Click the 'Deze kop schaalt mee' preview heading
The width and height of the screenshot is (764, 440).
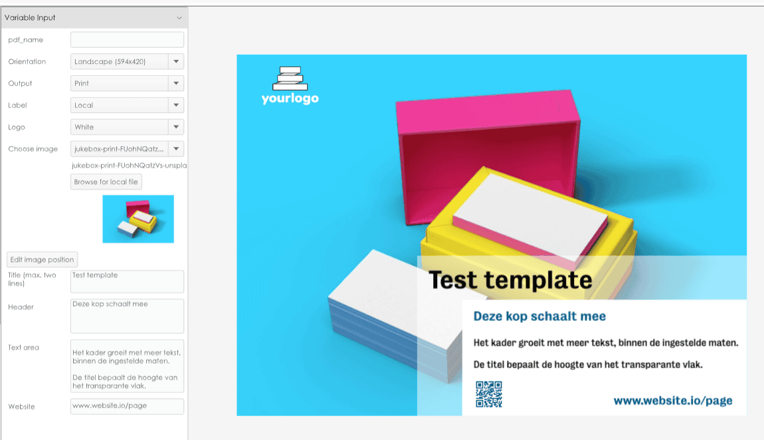(x=539, y=316)
